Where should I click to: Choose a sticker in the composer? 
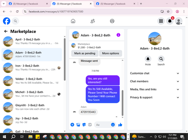pyautogui.click(x=84, y=125)
